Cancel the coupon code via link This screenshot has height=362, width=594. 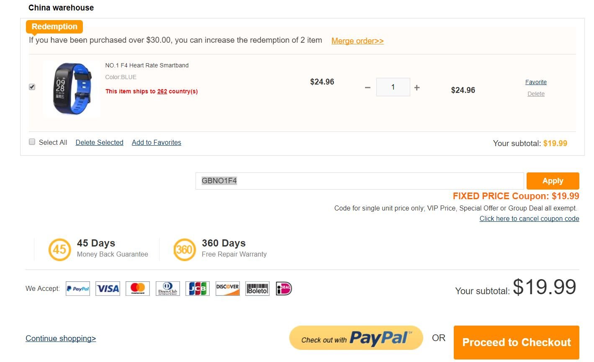click(529, 218)
